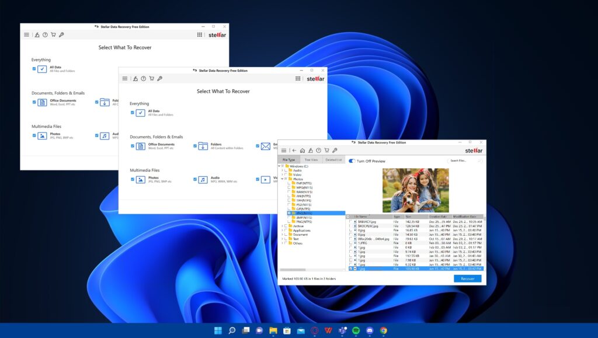
Task: Open the nine-dot grid icon in the middle window
Action: click(x=298, y=78)
